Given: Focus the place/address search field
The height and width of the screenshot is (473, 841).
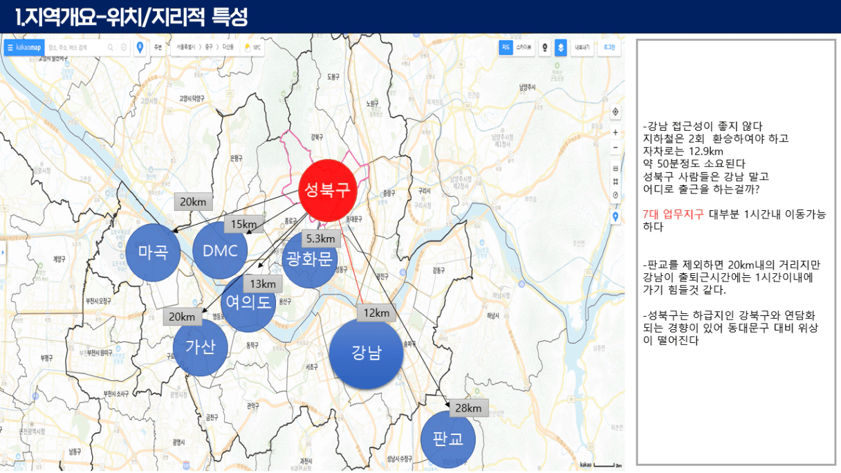Looking at the screenshot, I should 75,48.
